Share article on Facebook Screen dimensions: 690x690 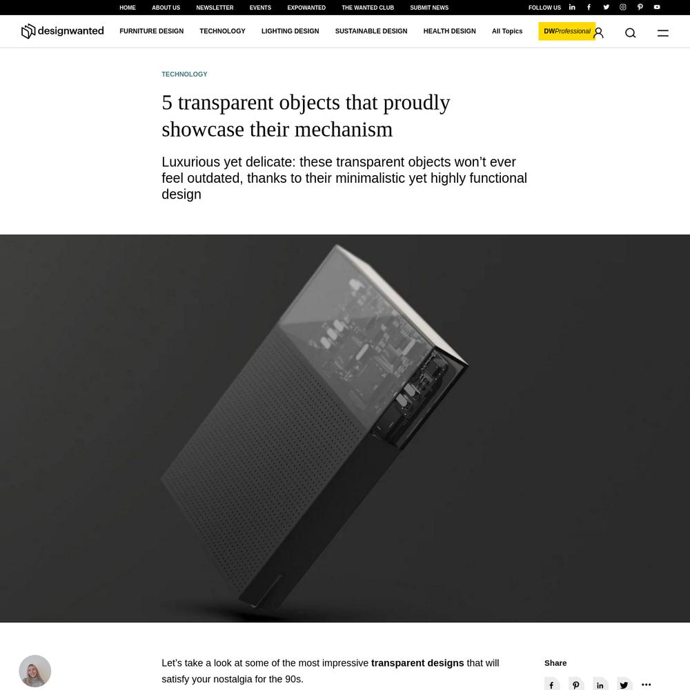pyautogui.click(x=552, y=684)
